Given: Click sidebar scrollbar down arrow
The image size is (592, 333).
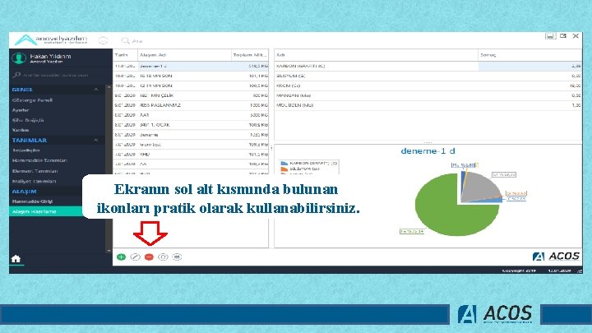Looking at the screenshot, I should click(x=109, y=250).
